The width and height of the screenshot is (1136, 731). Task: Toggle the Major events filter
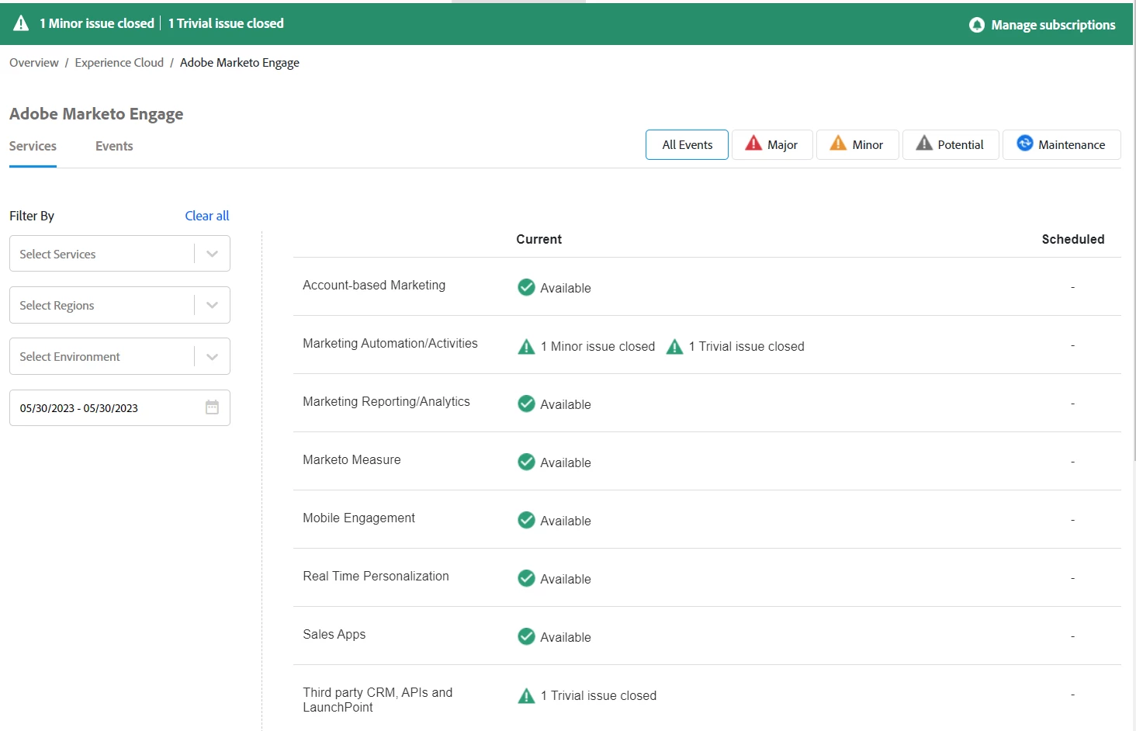[x=772, y=144]
